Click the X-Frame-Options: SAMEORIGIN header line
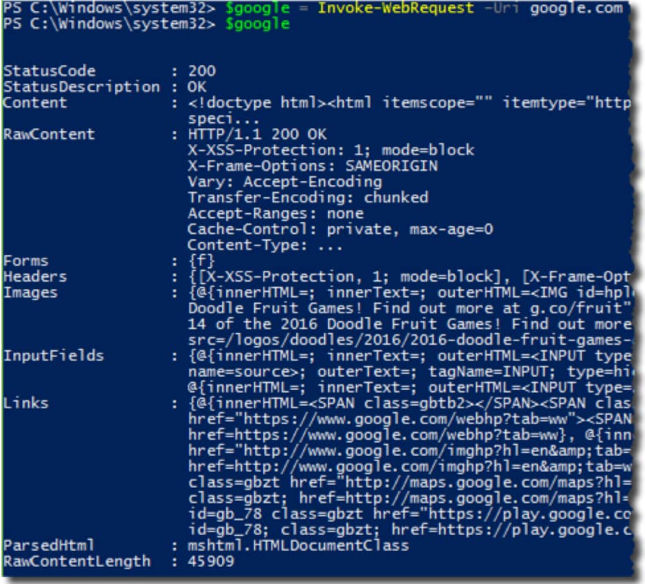The height and width of the screenshot is (584, 645). (x=313, y=166)
